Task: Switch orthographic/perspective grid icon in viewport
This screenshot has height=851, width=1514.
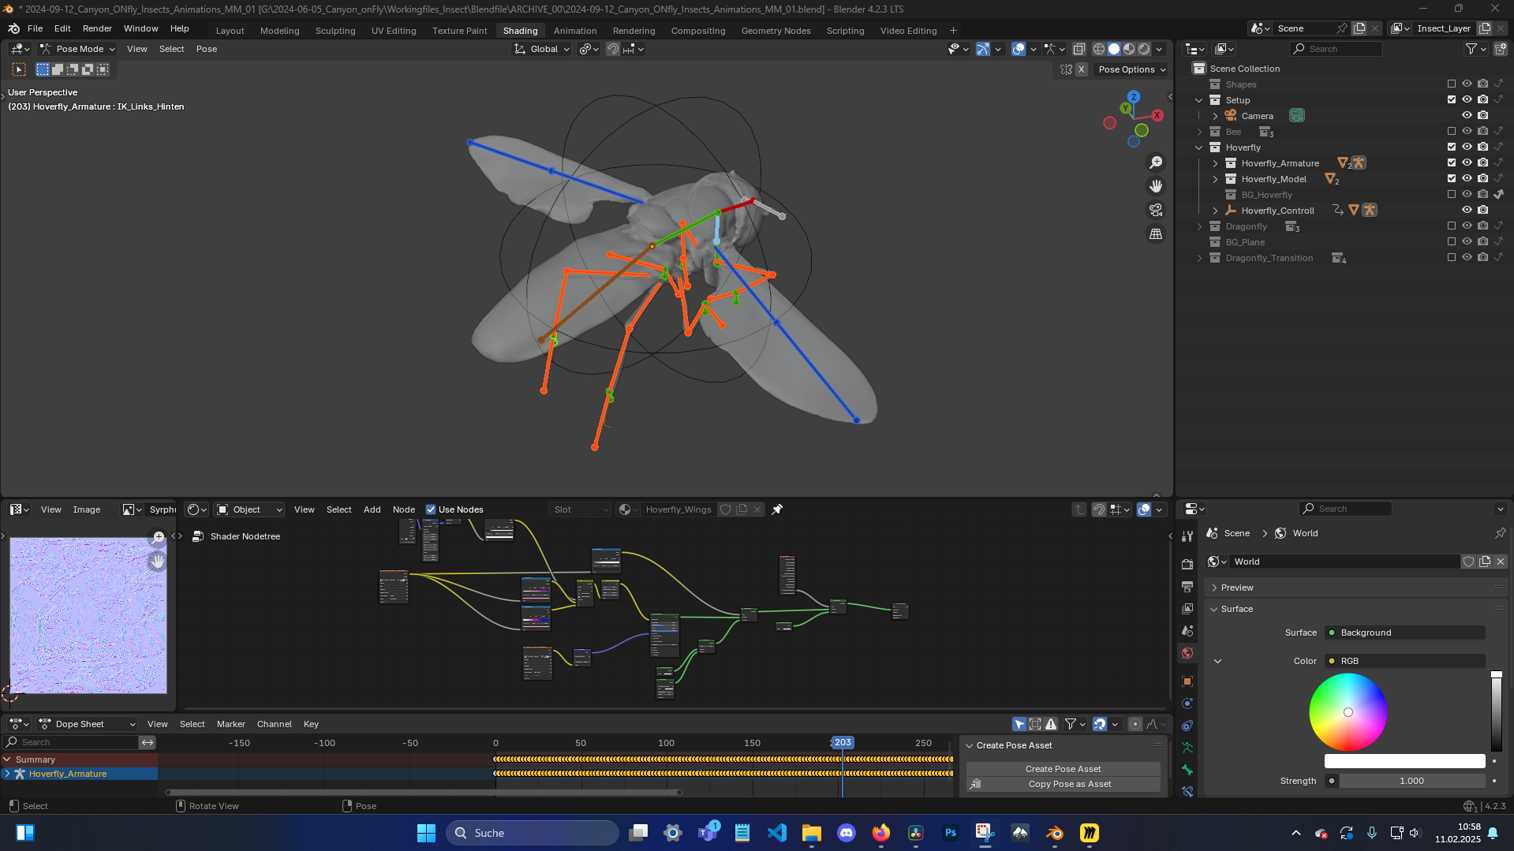Action: 1156,234
